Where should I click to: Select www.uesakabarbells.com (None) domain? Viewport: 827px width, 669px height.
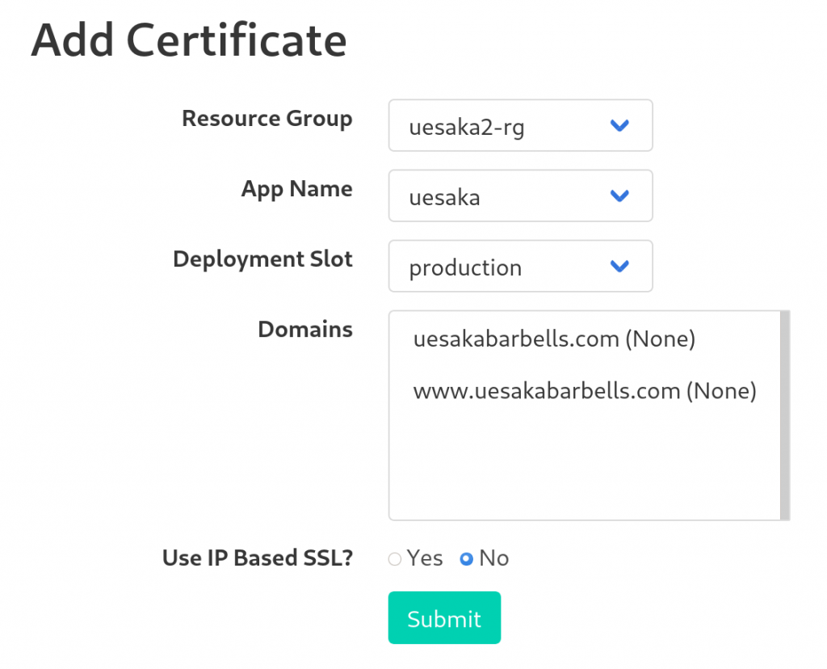(x=585, y=391)
